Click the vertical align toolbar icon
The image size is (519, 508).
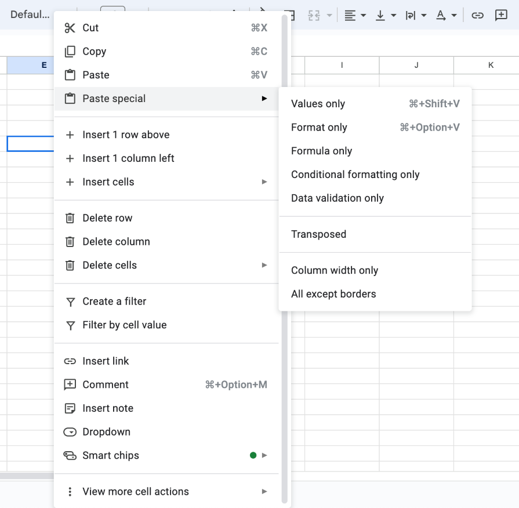tap(381, 15)
